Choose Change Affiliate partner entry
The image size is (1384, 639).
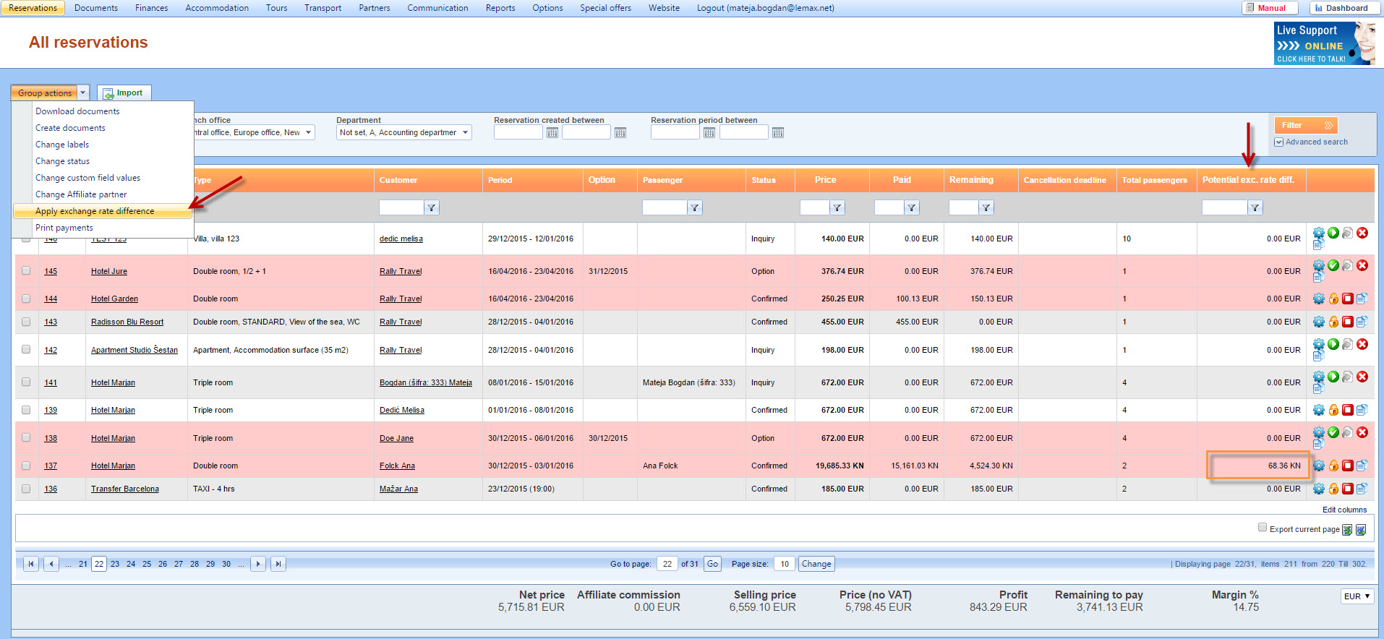pos(81,194)
